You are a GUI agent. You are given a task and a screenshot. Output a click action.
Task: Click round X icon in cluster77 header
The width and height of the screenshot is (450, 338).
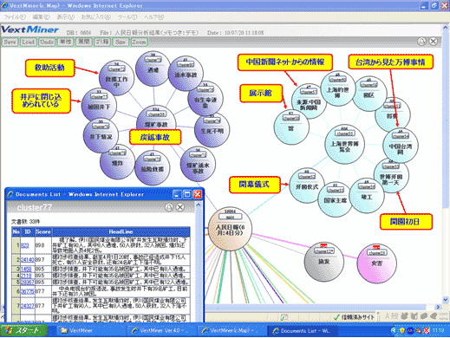(180, 207)
